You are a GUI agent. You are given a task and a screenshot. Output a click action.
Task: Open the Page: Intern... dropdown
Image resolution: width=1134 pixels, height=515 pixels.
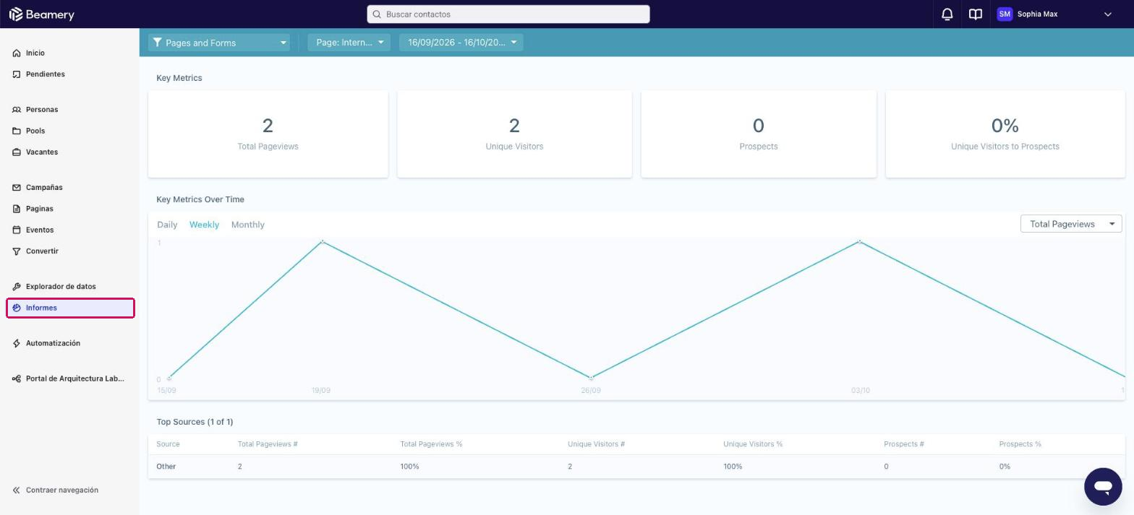(349, 43)
